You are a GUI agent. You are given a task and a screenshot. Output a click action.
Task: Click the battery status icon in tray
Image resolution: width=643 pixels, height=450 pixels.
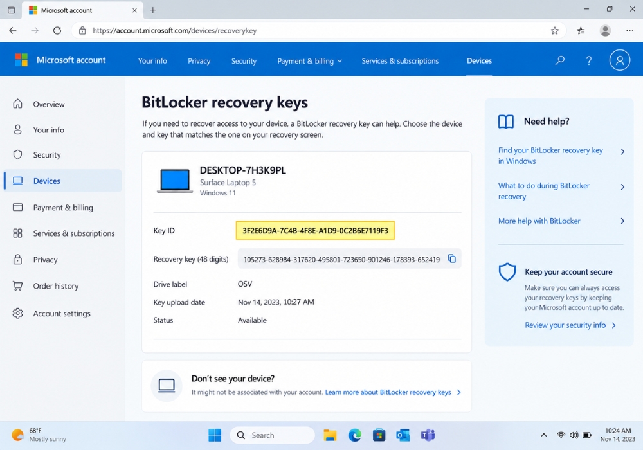tap(587, 435)
